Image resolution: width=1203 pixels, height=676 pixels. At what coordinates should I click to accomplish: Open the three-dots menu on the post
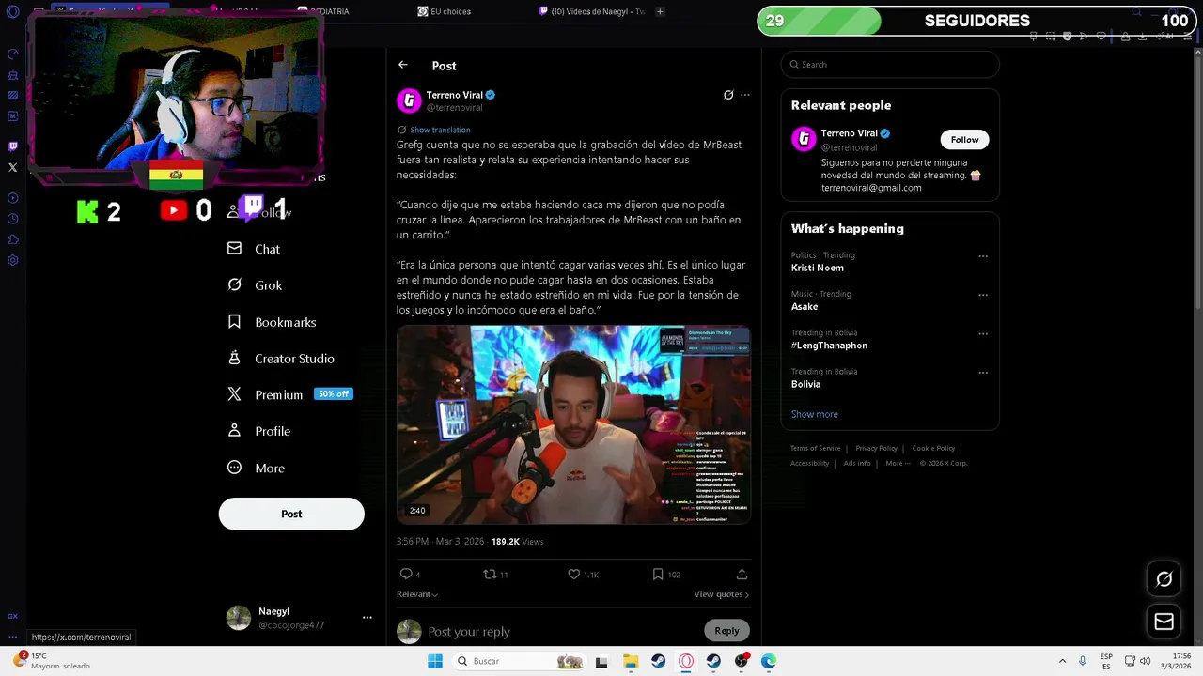click(x=745, y=95)
